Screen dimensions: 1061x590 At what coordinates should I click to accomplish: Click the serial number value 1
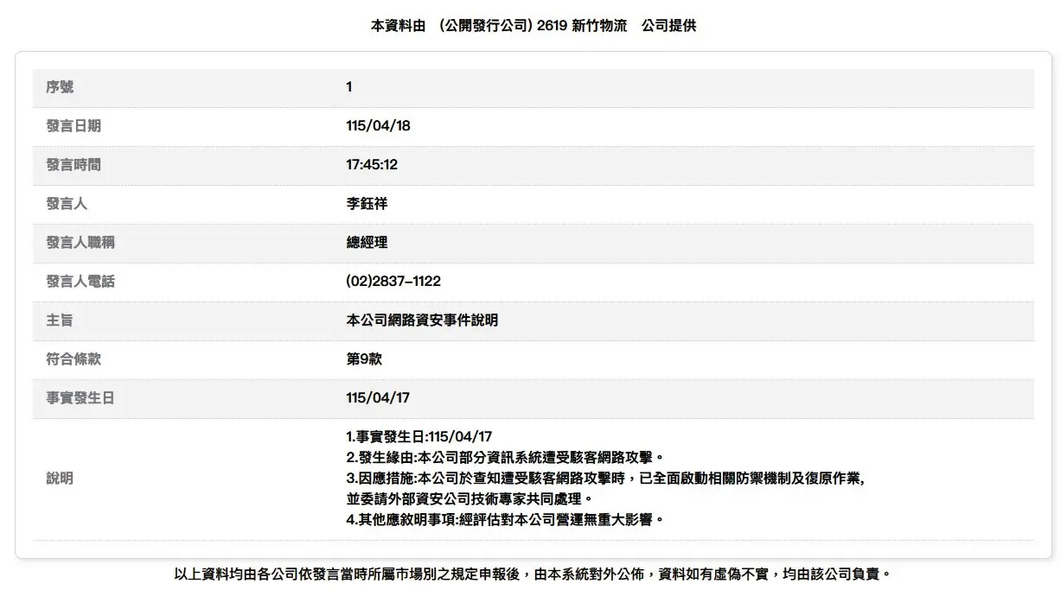[x=348, y=87]
